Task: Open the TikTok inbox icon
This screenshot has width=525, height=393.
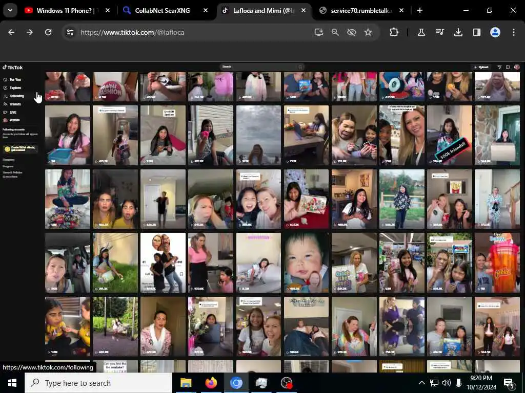Action: click(508, 67)
